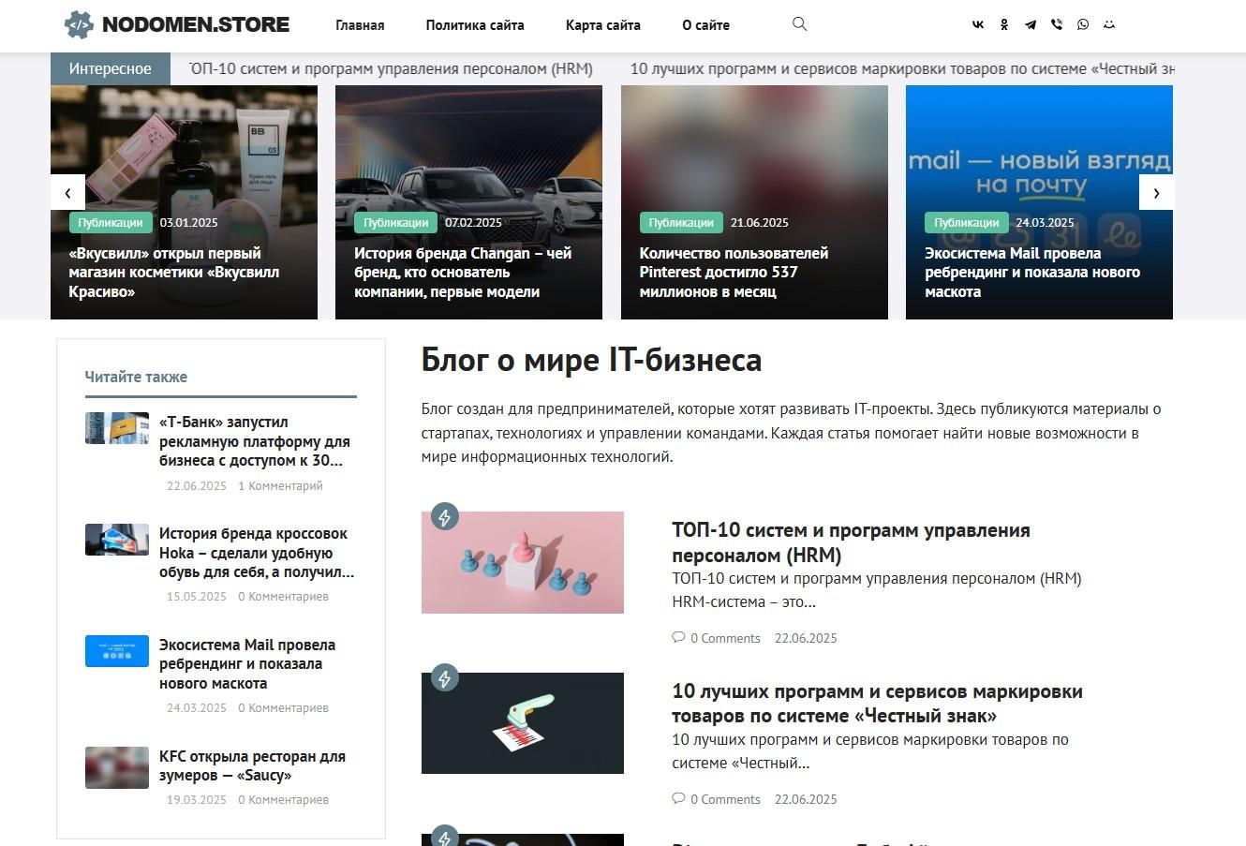Open Экосистема Mail ребрендинг slide title
The image size is (1246, 846).
1032,273
